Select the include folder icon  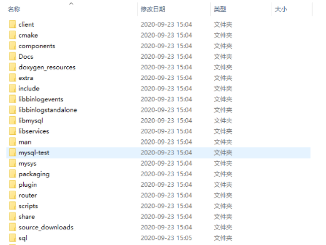click(x=13, y=88)
